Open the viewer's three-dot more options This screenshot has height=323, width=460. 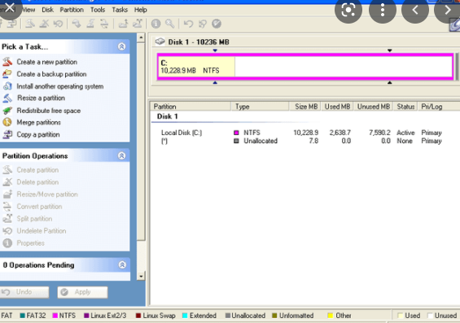383,10
